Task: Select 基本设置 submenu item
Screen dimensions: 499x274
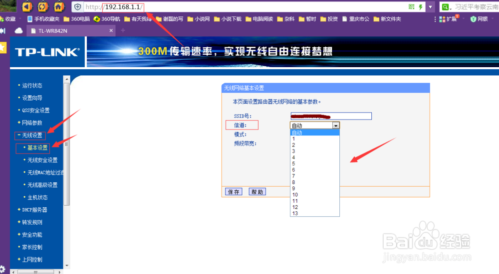Action: click(37, 147)
